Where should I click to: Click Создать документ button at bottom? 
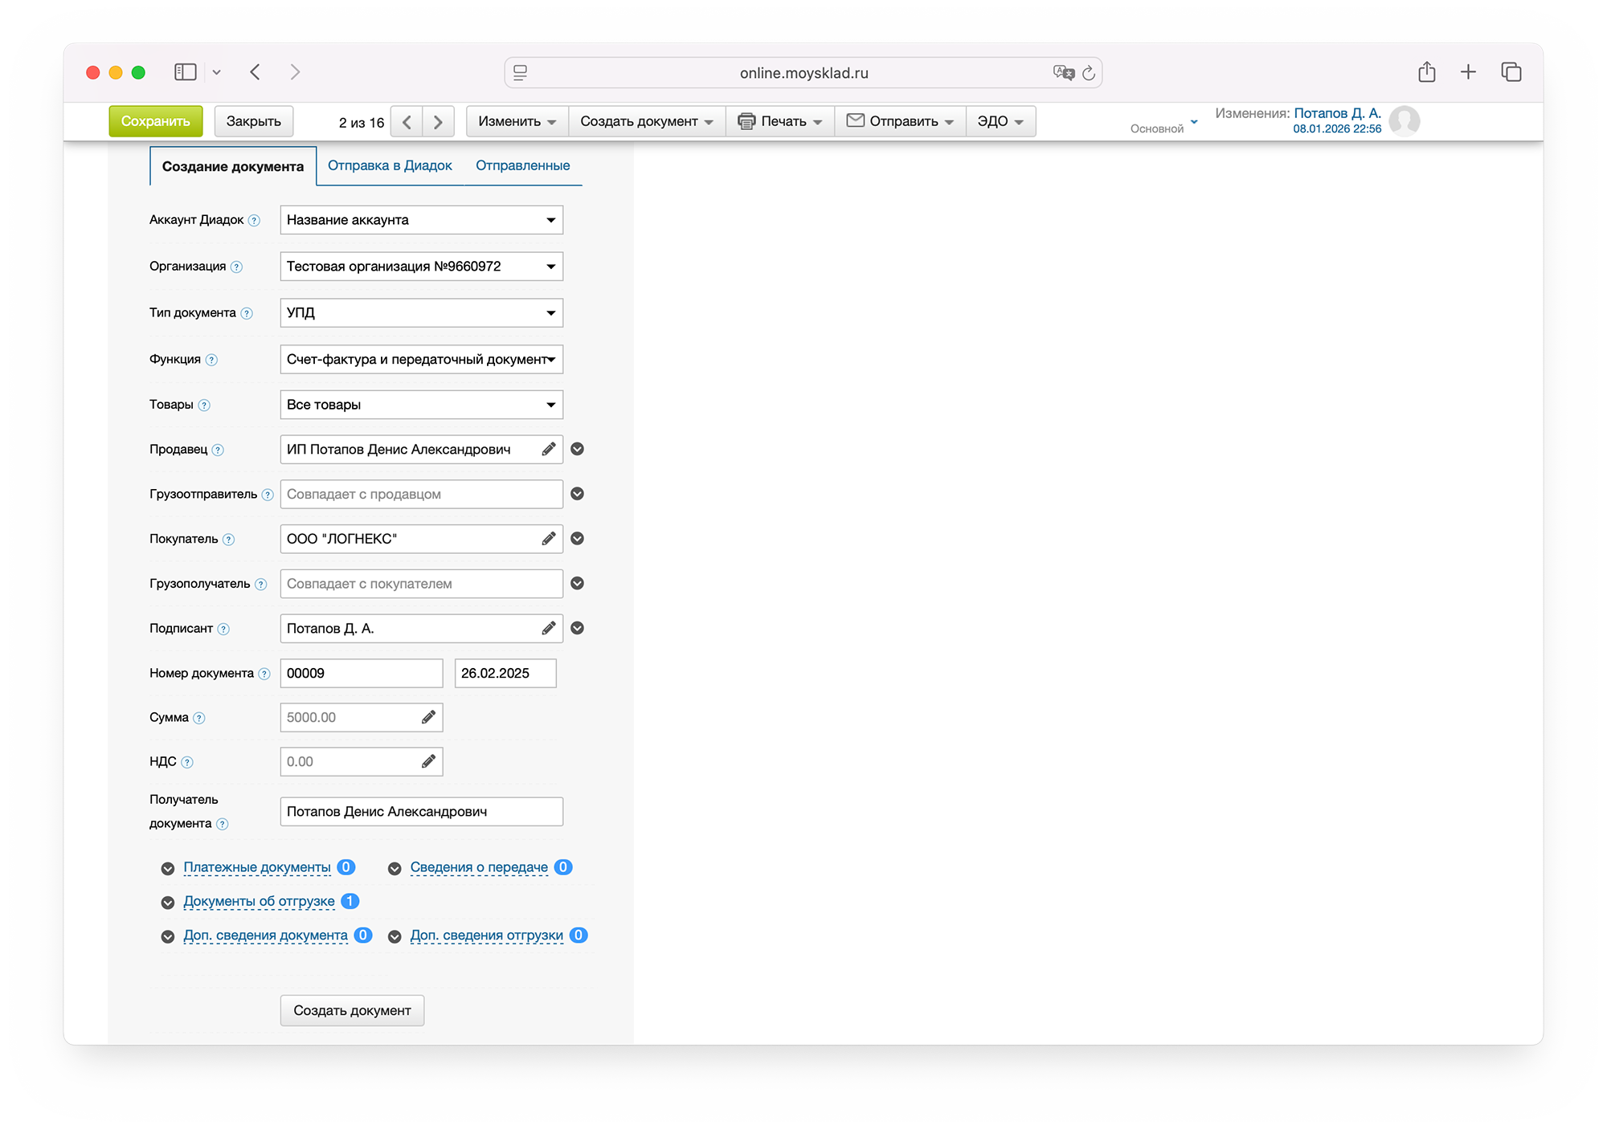pos(352,1010)
